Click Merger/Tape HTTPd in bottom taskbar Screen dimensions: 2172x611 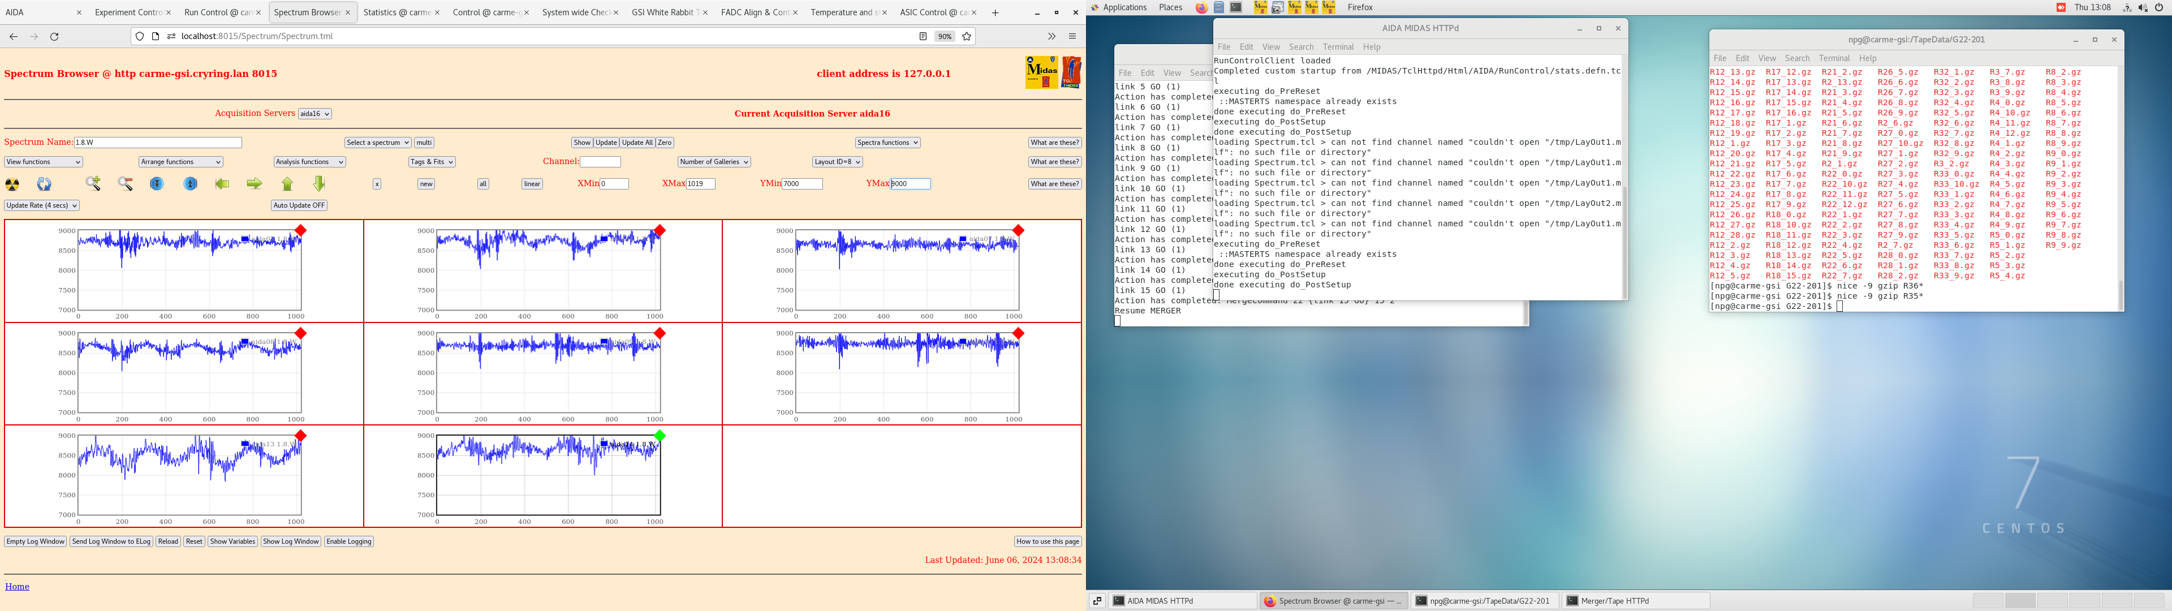[x=1636, y=601]
